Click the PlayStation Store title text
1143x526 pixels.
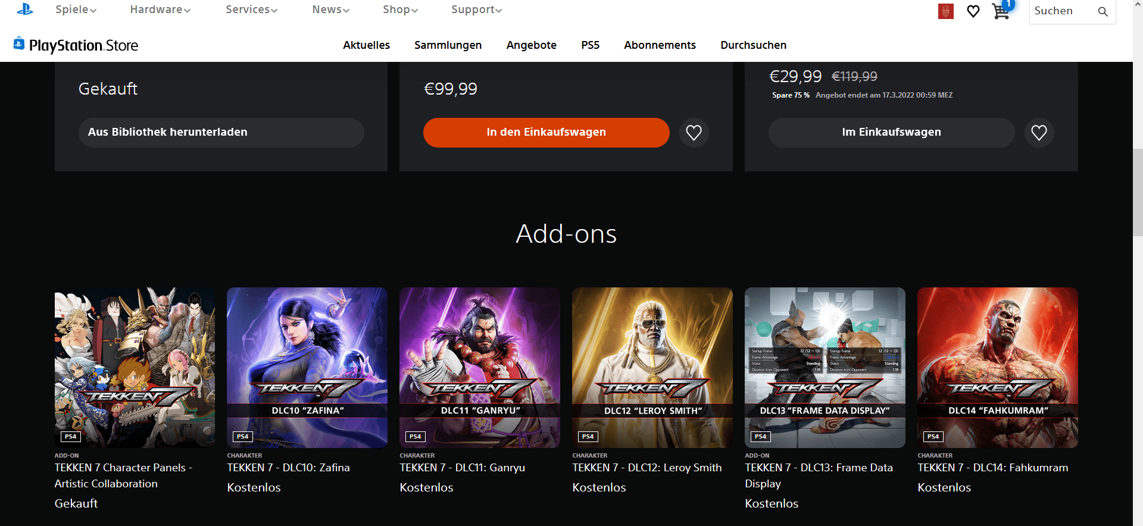tap(83, 46)
